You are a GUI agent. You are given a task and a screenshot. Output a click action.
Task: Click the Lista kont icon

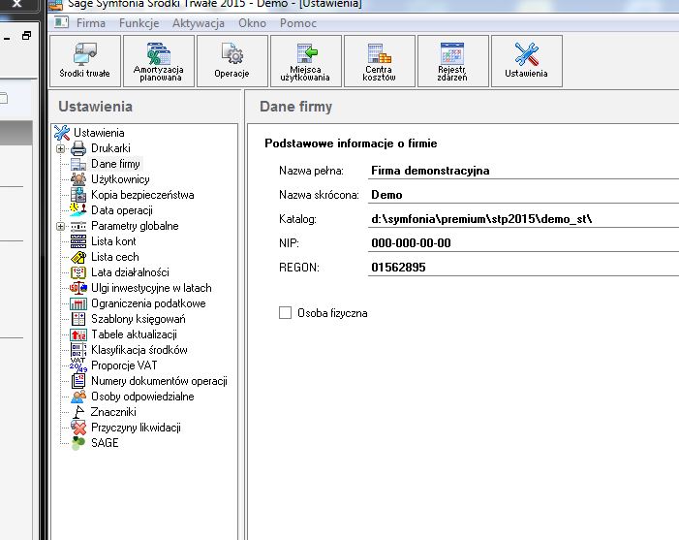coord(78,241)
